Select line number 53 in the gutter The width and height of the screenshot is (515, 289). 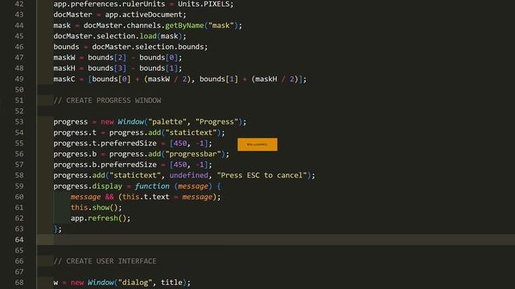click(19, 121)
